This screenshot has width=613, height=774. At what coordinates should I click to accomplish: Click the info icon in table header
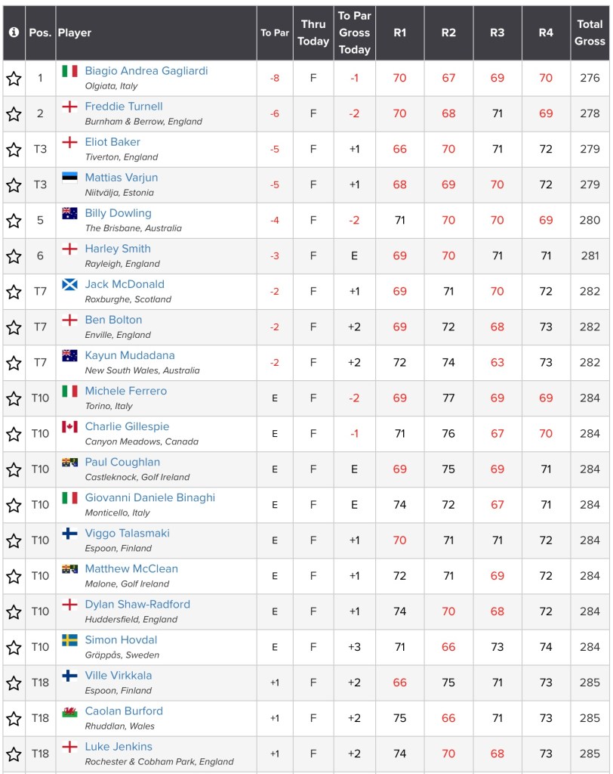14,33
